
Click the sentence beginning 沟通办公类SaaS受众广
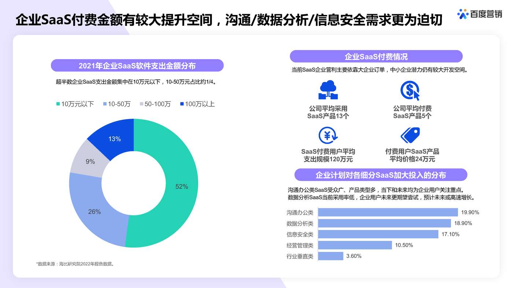376,190
